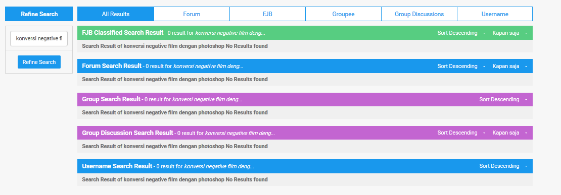Expand Kapan saja in Forum Search Result
561x195 pixels.
[x=509, y=67]
